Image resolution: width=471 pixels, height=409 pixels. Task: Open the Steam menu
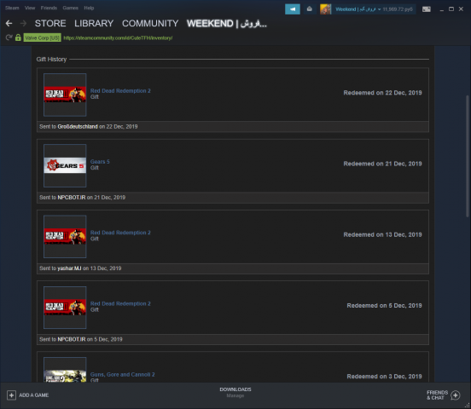coord(12,8)
